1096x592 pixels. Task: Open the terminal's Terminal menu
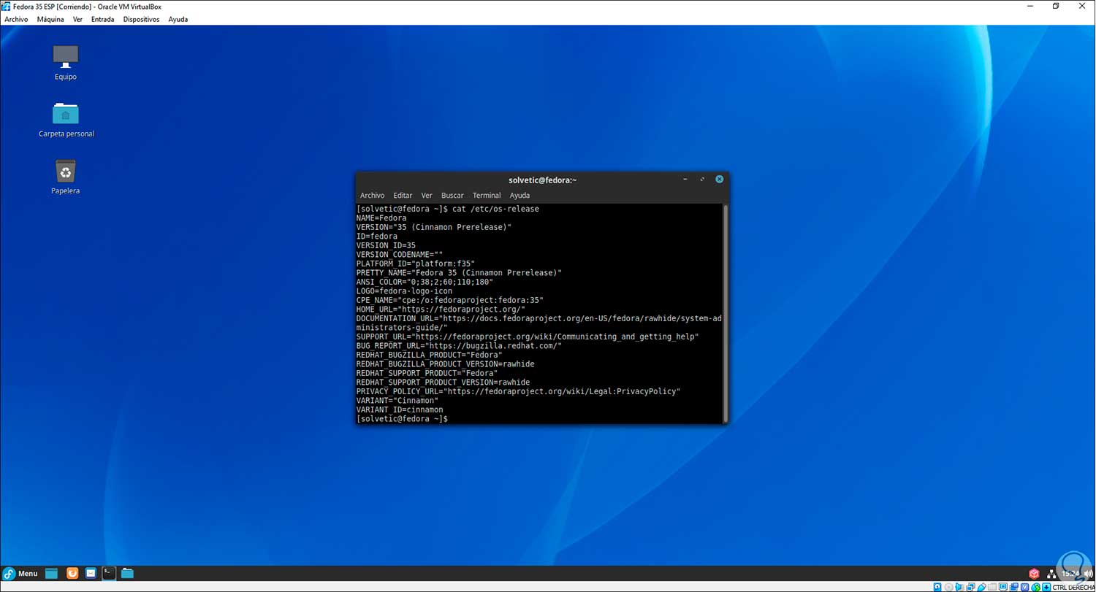click(x=487, y=196)
